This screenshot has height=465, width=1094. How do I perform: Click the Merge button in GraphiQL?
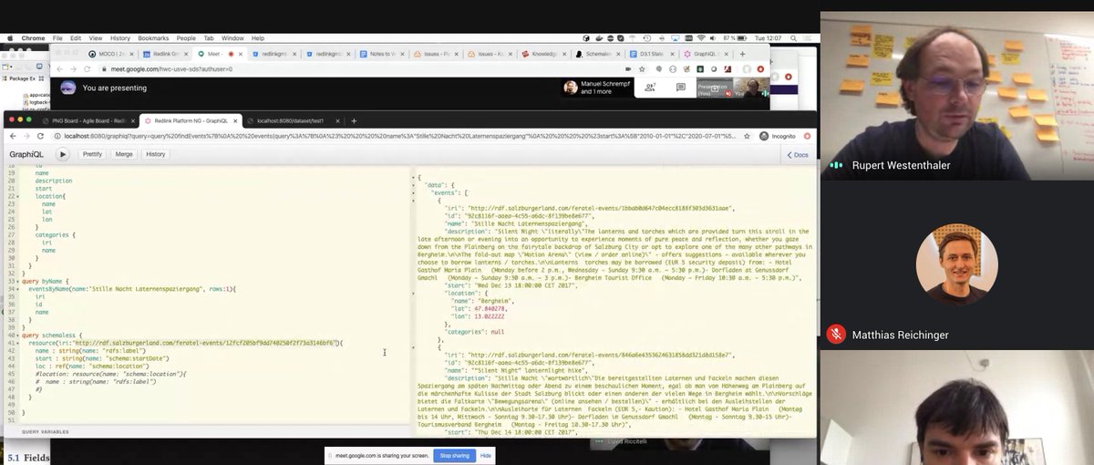(124, 154)
